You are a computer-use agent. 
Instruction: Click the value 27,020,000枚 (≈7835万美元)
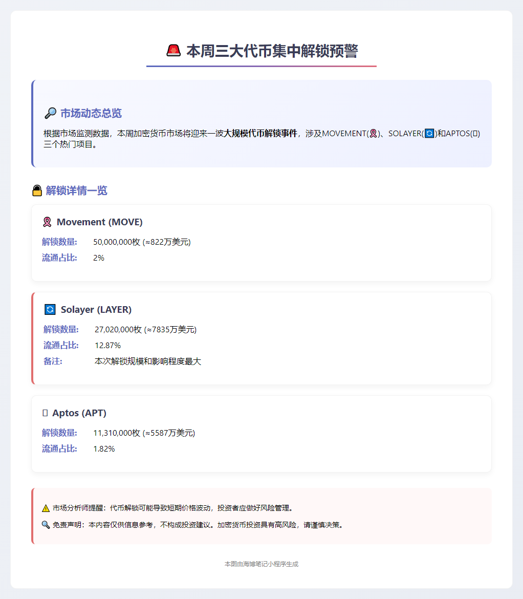145,329
